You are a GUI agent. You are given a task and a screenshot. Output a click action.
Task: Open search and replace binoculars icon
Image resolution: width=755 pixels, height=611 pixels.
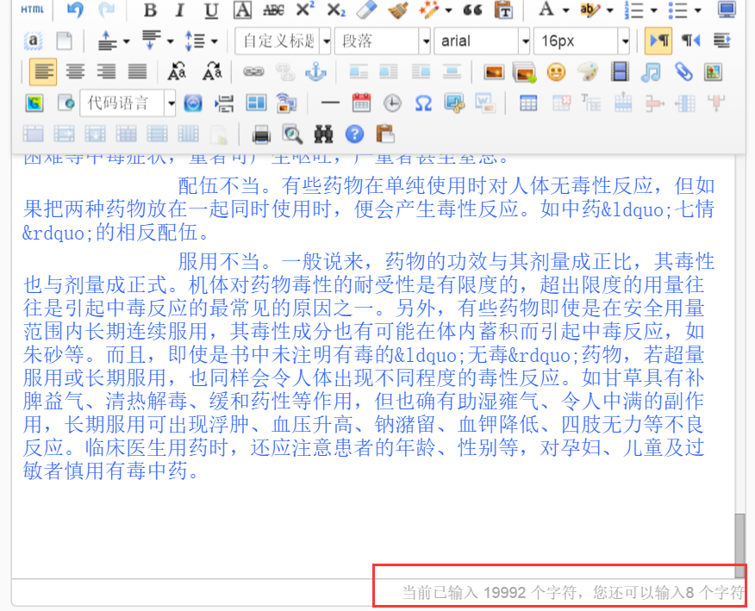click(x=323, y=134)
